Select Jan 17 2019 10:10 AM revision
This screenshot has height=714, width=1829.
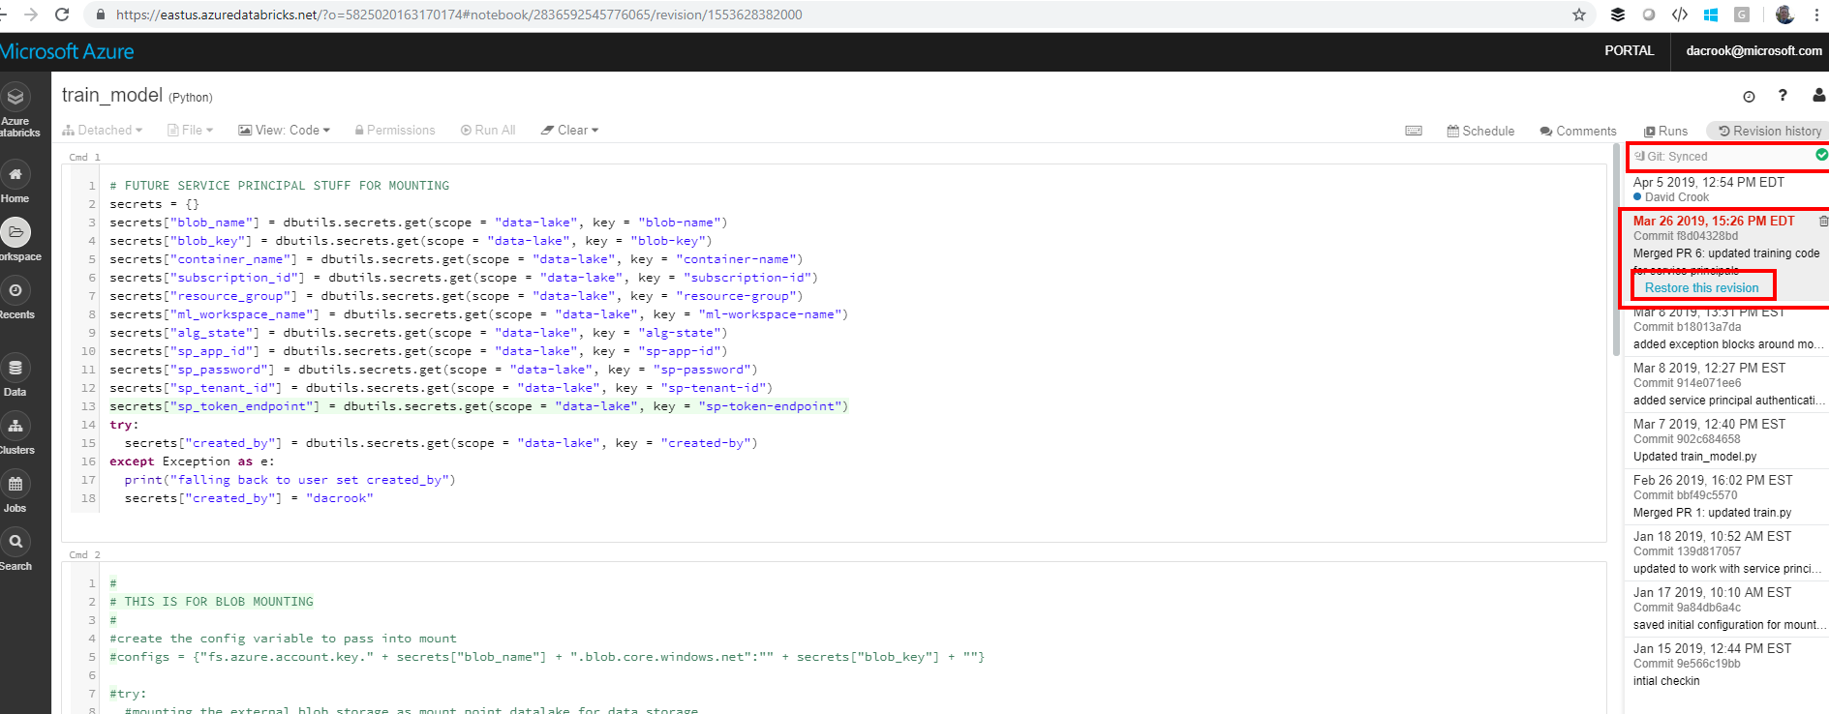tap(1726, 609)
